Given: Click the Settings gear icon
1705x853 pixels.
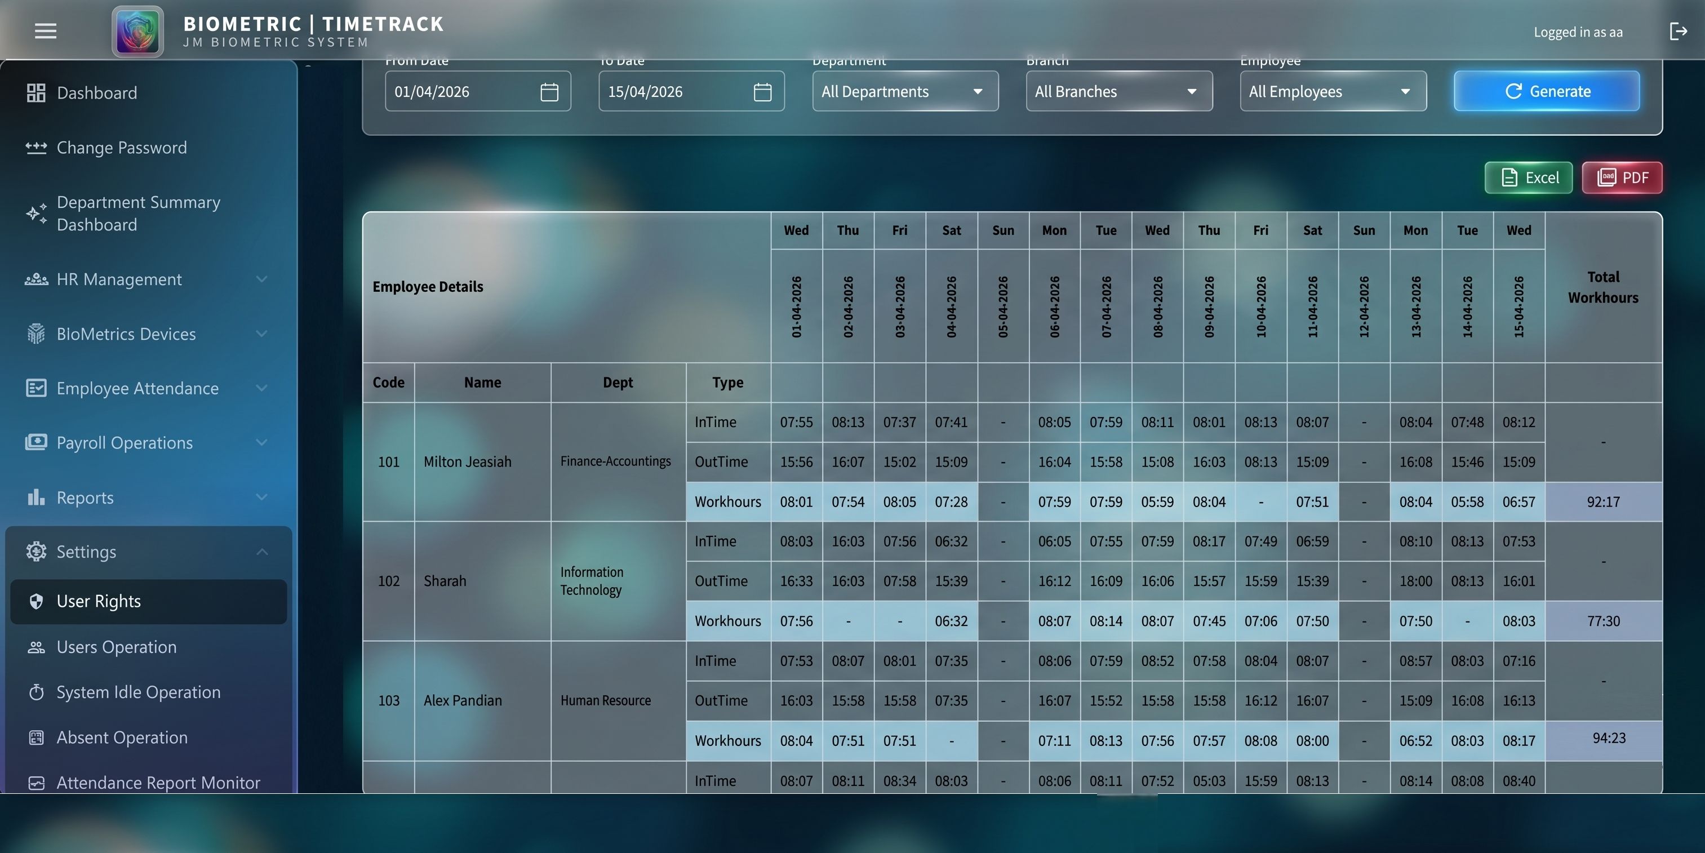Looking at the screenshot, I should coord(35,551).
